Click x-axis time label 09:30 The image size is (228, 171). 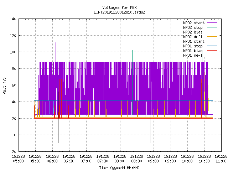tap(170, 161)
